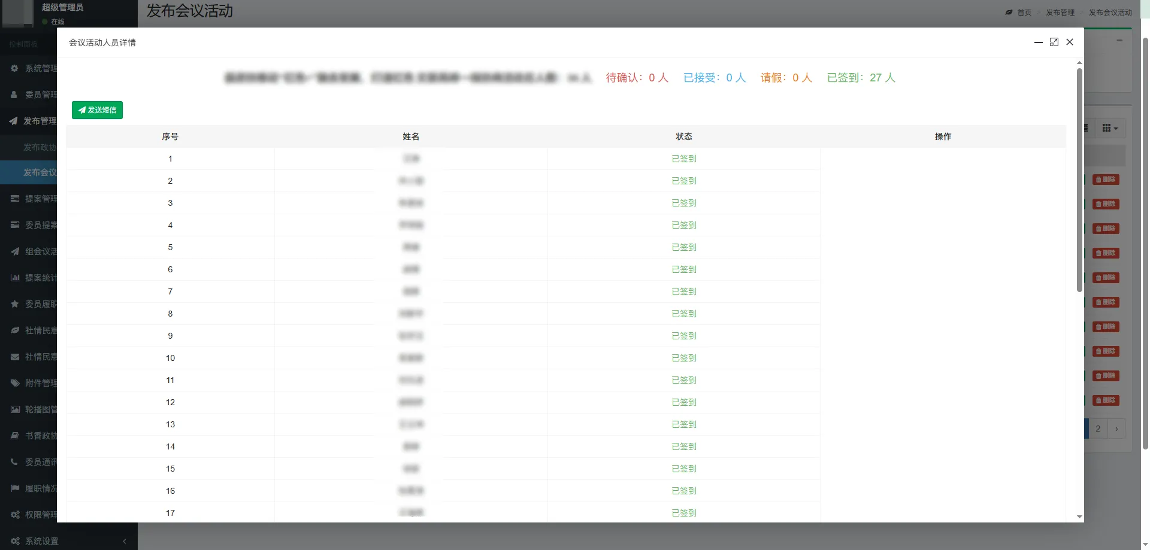Click the dialog's vertical scrollbar thumb

[1079, 180]
